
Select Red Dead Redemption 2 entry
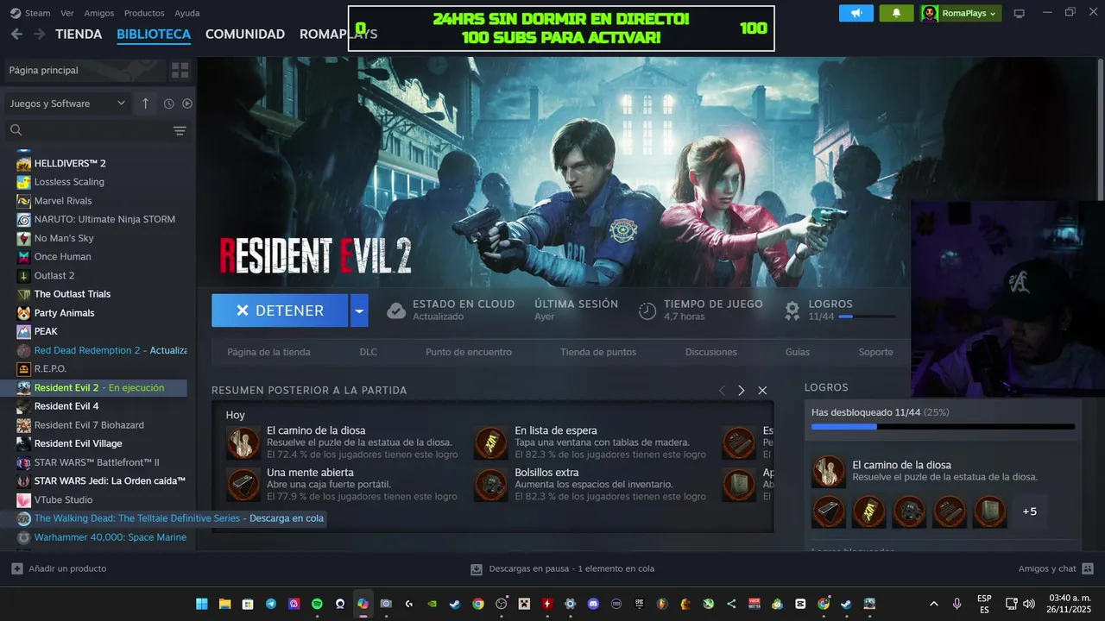click(102, 350)
